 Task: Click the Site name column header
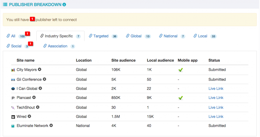click(25, 60)
